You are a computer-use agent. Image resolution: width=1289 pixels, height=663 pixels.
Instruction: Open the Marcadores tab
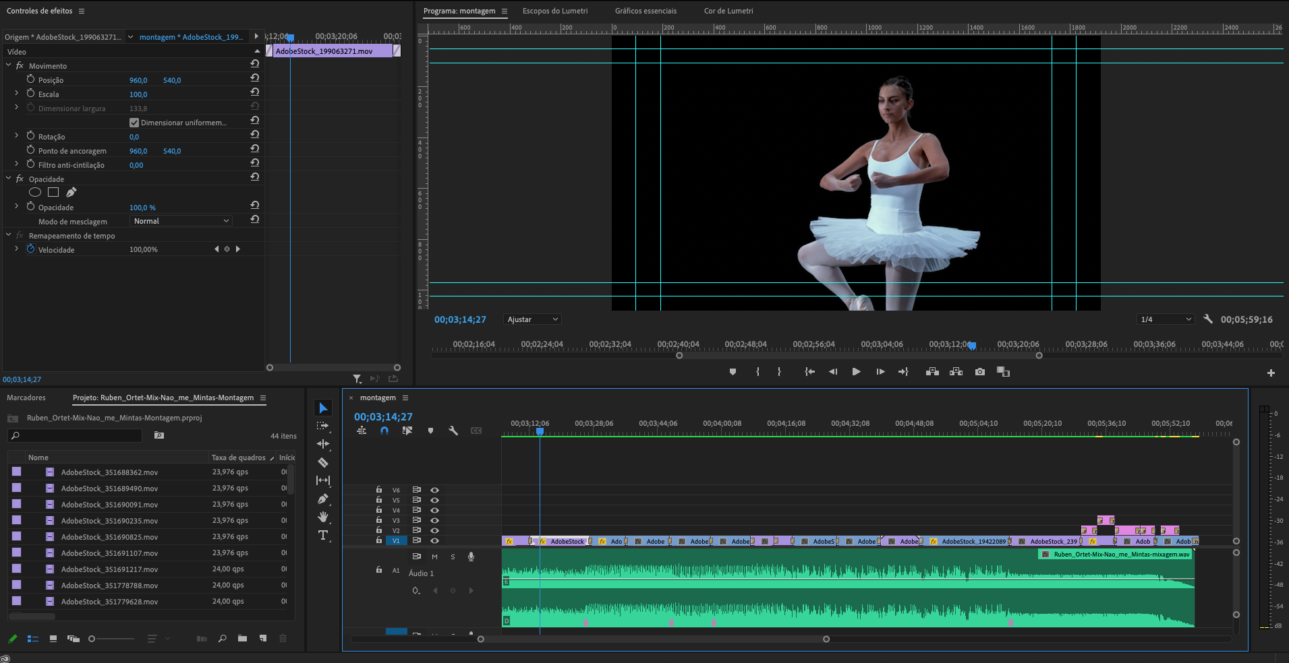click(x=26, y=398)
